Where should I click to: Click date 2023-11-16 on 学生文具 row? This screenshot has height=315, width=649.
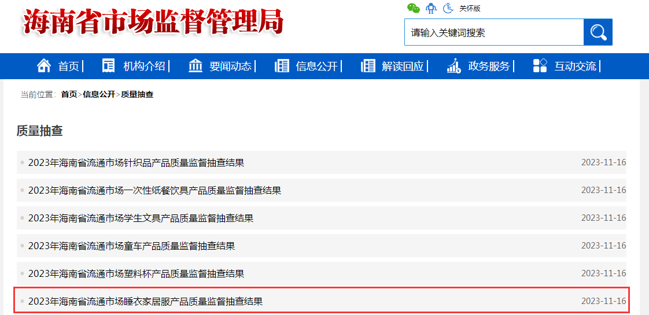pos(603,218)
